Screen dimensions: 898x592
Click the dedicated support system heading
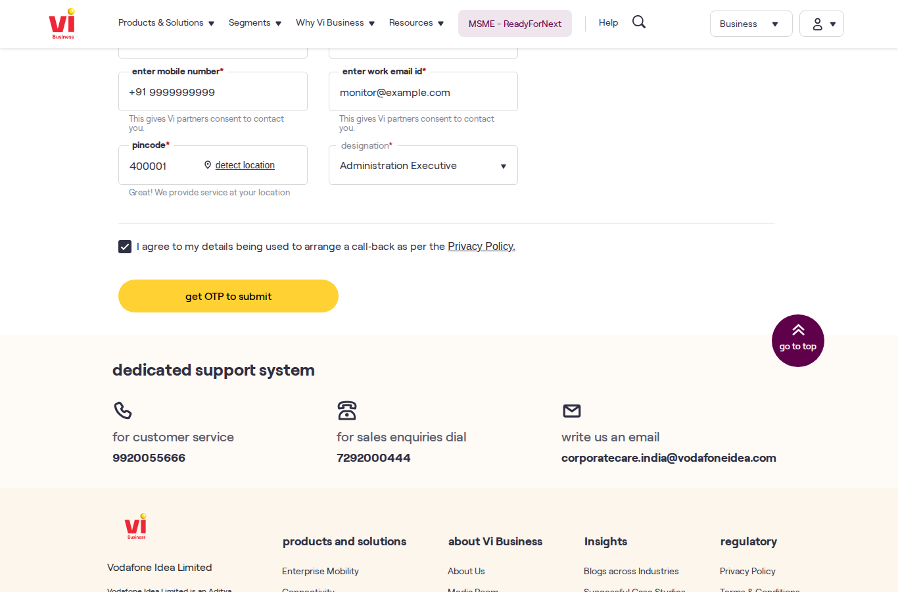[x=214, y=370]
